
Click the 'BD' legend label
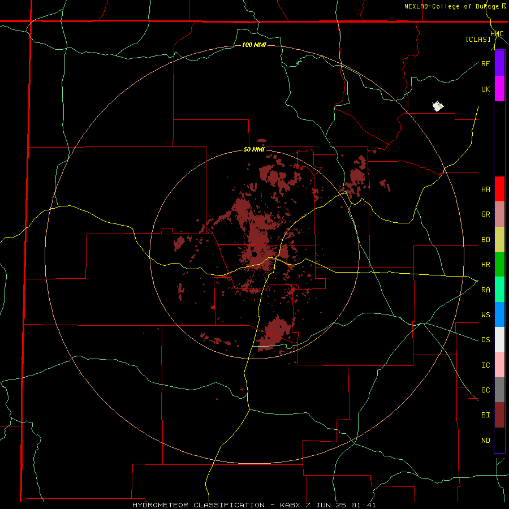point(485,240)
